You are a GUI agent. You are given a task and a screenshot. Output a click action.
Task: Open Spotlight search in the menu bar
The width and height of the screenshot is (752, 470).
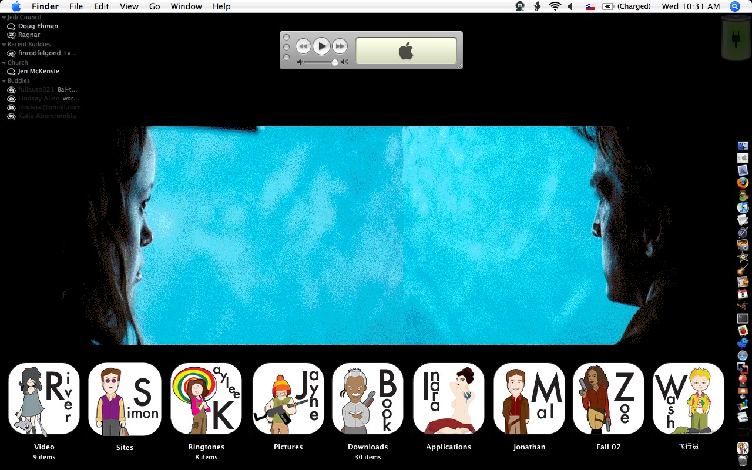735,6
